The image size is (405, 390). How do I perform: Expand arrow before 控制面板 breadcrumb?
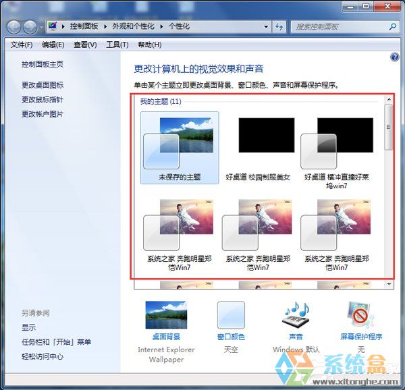coord(63,26)
